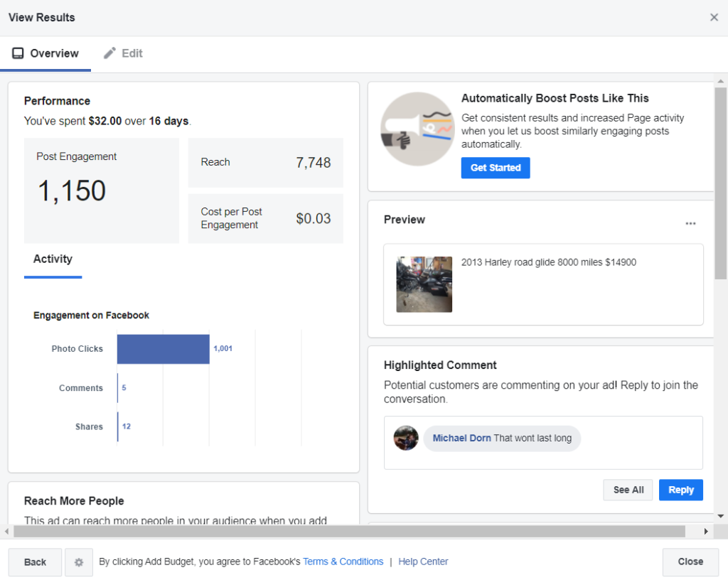Close the View Results dialog with X
728x580 pixels.
pos(714,17)
